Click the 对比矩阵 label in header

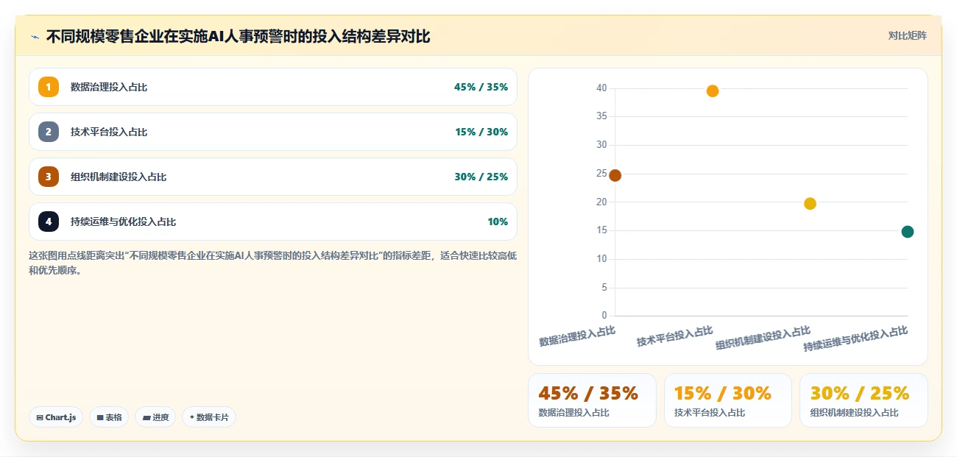click(x=907, y=35)
